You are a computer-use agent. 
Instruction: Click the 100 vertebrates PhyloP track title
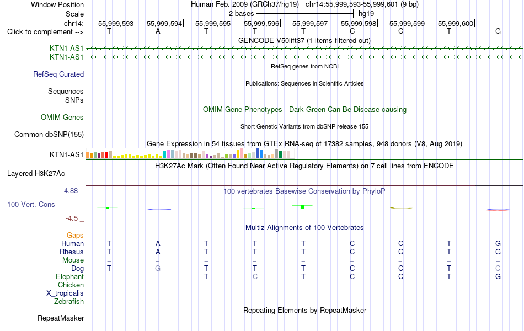tap(304, 191)
